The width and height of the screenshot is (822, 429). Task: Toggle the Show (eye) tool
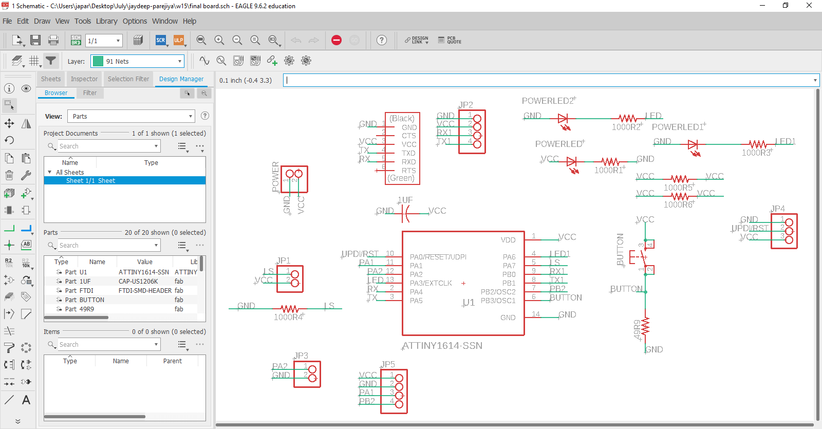click(26, 88)
